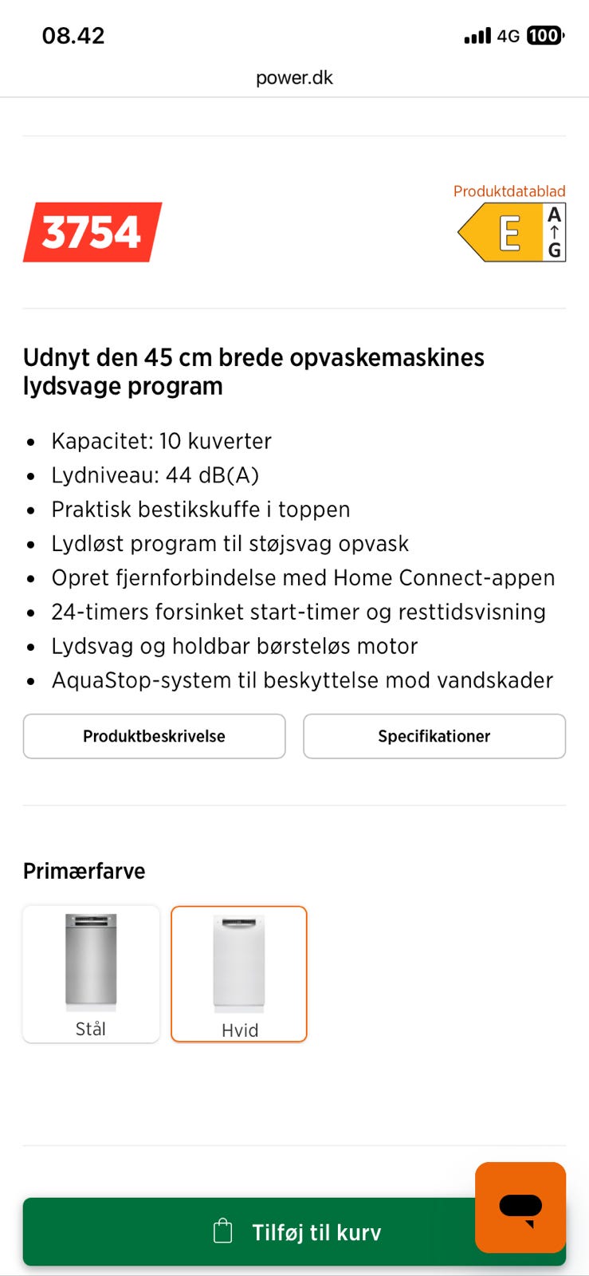Screen dimensions: 589x1276
Task: Open the orange chat support bubble
Action: 520,1207
